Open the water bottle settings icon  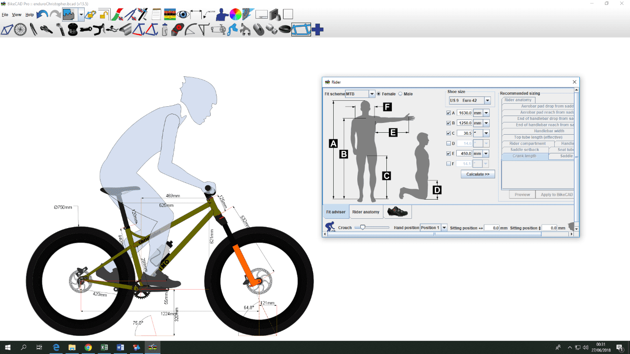click(166, 29)
